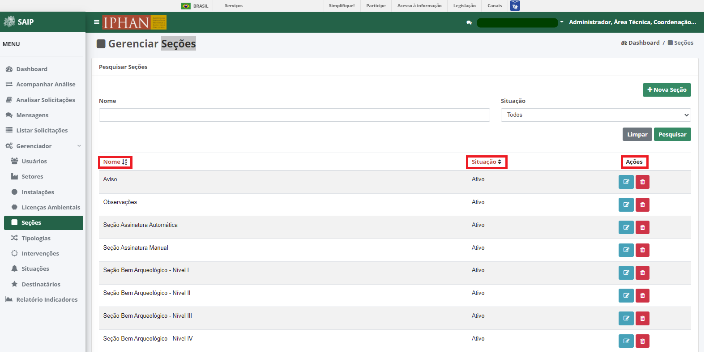Image resolution: width=705 pixels, height=354 pixels.
Task: Open Mensagens in the sidebar
Action: pos(32,115)
